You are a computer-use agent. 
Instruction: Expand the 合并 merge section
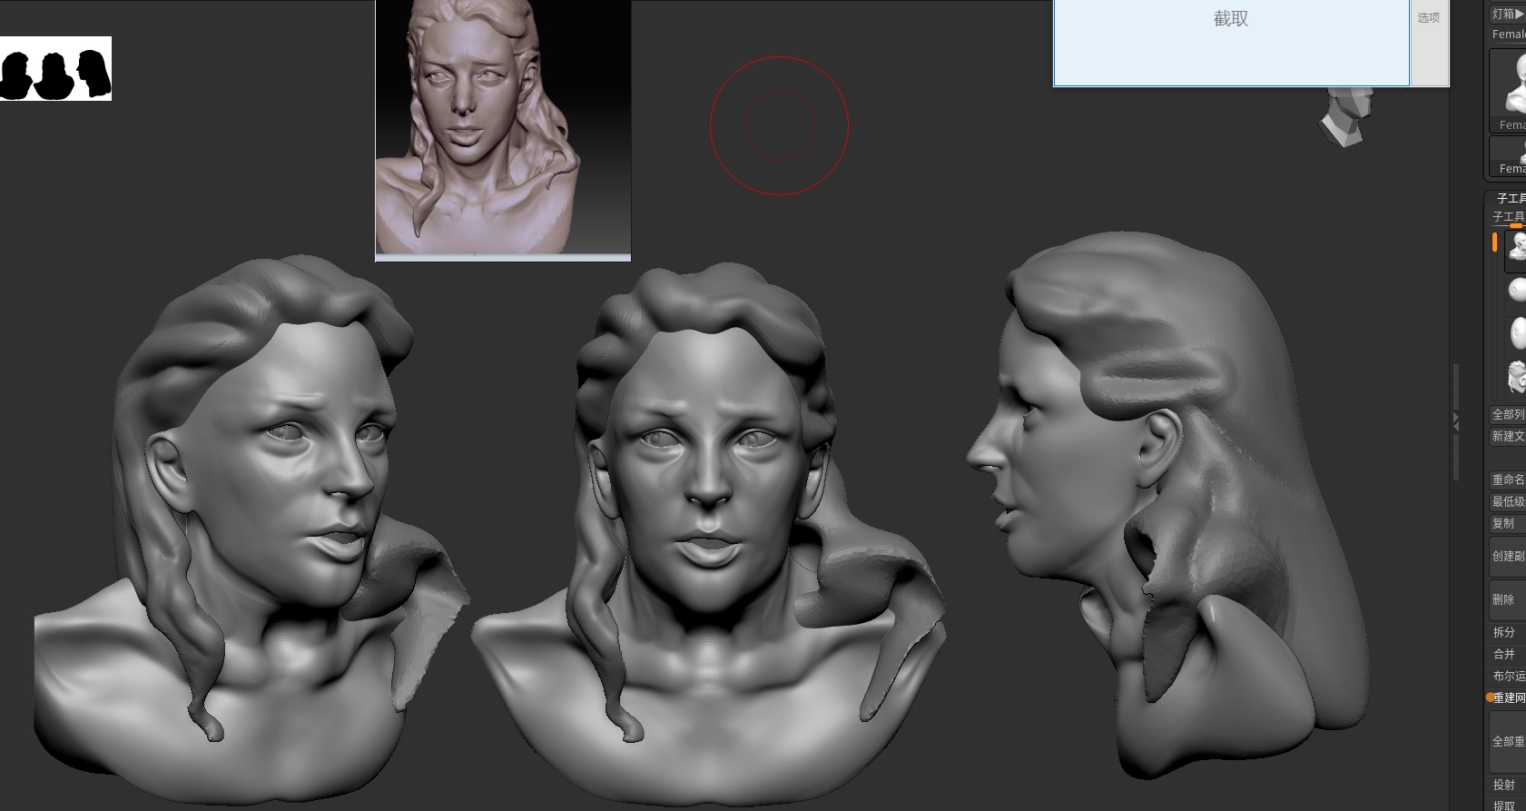tap(1504, 654)
